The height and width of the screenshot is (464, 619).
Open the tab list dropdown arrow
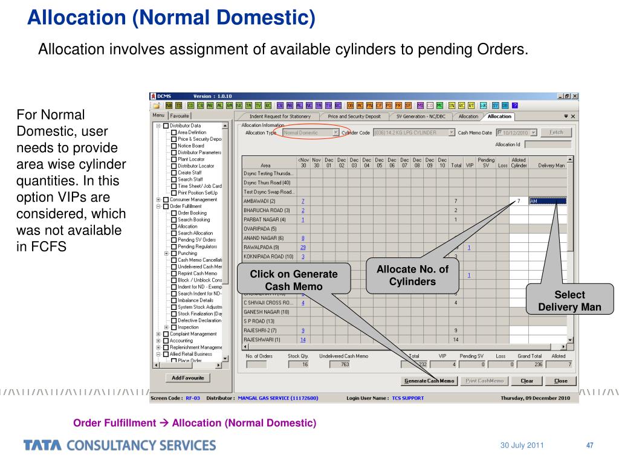tap(566, 117)
